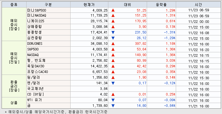Select the 엔/달러 row label
Screen dimensions: 222x114
pos(33,83)
